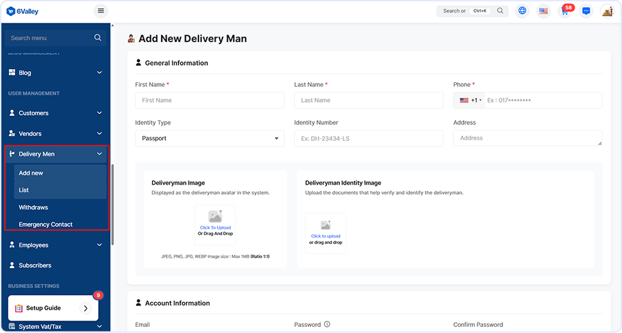Viewport: 622px width, 333px height.
Task: Click the US flag language icon
Action: click(543, 11)
